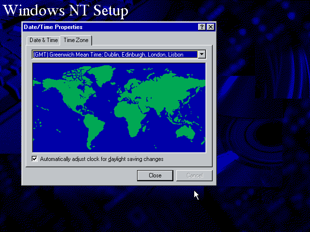The image size is (310, 232).
Task: Toggle the automatic daylight saving adjustment checkbox
Action: click(x=35, y=159)
